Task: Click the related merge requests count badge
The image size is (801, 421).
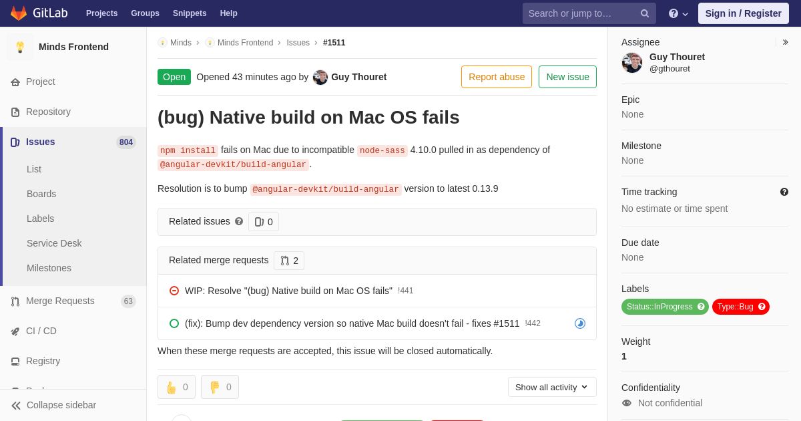Action: pos(289,261)
